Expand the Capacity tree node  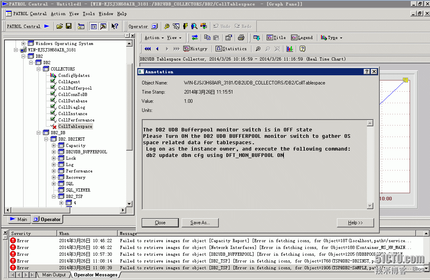(x=54, y=145)
